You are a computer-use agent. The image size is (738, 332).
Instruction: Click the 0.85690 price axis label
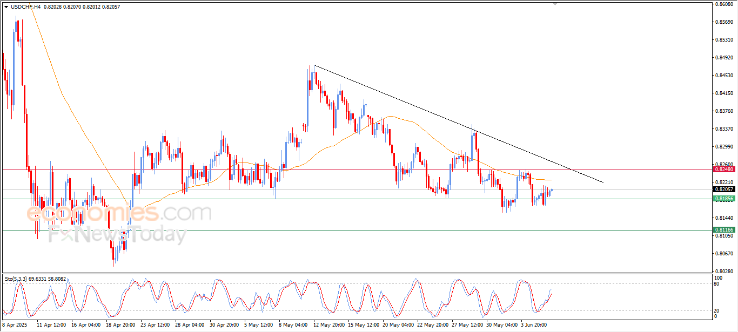tap(724, 22)
